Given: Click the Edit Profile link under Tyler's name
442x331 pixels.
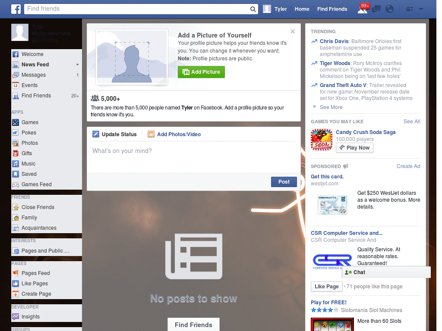Looking at the screenshot, I should (x=44, y=41).
